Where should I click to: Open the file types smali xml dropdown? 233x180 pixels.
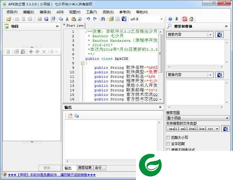(x=217, y=129)
